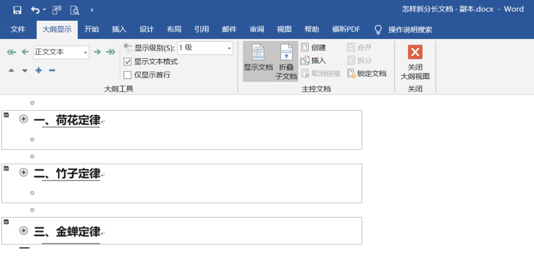Save the document via floppy icon

(x=17, y=10)
